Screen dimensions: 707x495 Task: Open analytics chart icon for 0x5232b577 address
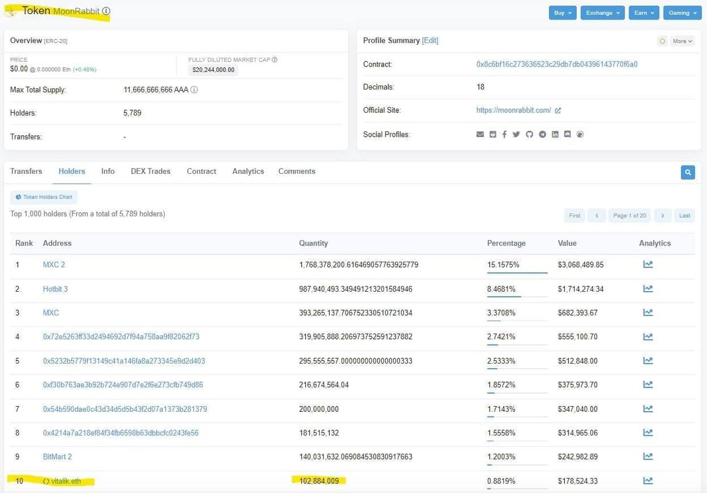pyautogui.click(x=647, y=361)
